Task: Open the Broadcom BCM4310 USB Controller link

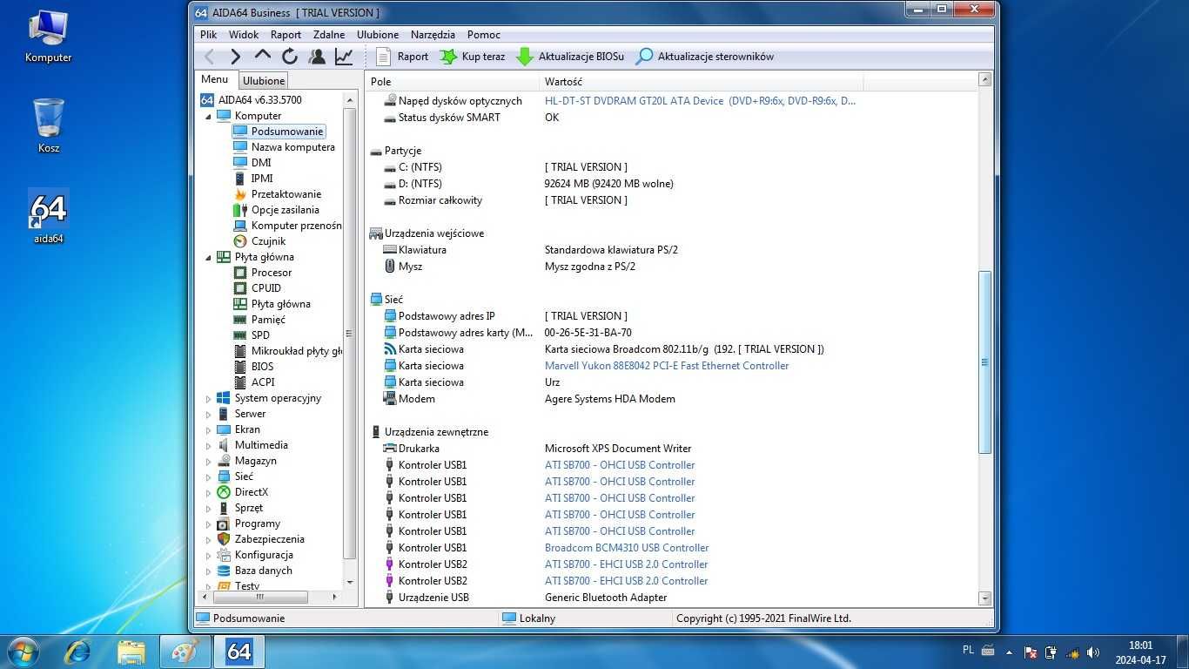Action: click(627, 548)
